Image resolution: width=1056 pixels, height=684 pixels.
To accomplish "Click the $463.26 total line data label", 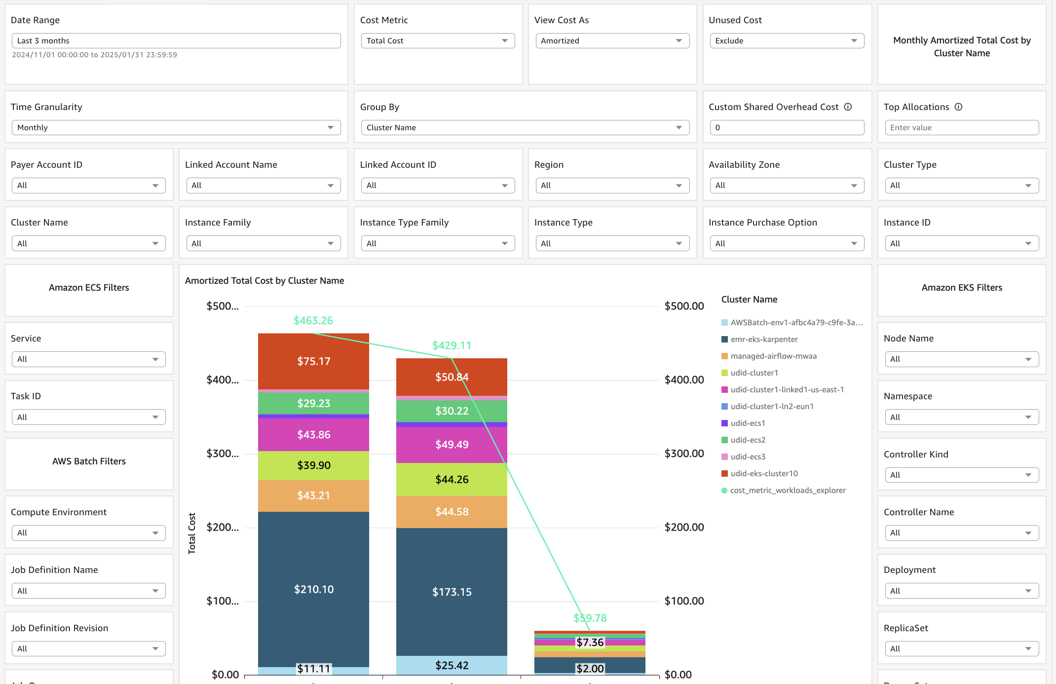I will click(313, 321).
